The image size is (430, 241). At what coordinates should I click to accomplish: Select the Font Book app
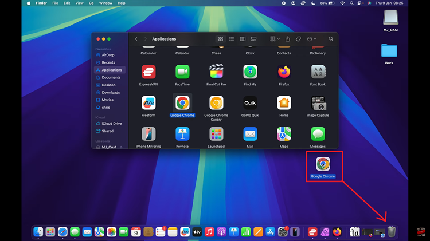318,72
